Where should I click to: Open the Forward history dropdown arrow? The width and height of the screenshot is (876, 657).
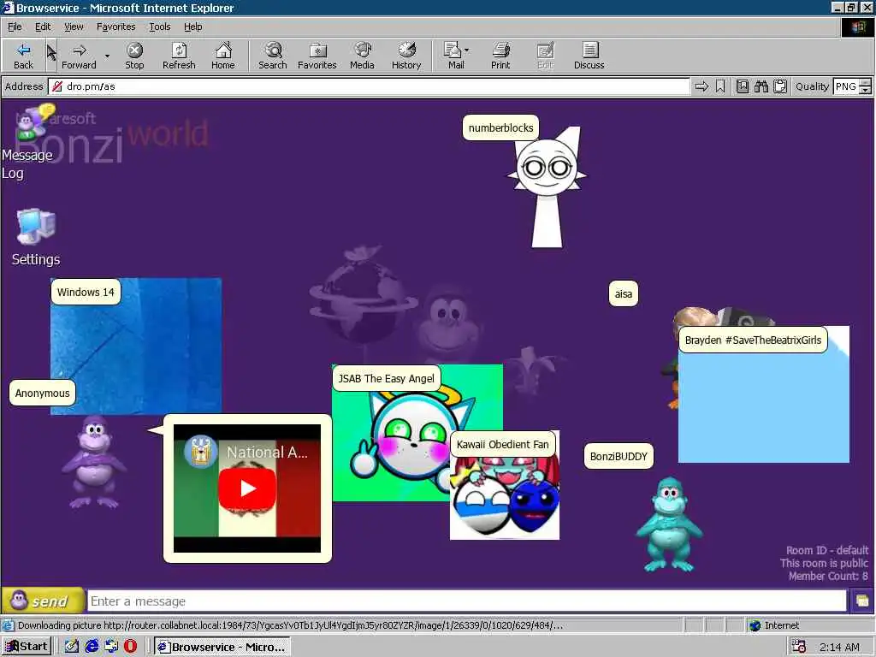pyautogui.click(x=107, y=56)
